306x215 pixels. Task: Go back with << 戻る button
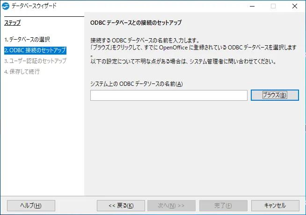pos(121,206)
